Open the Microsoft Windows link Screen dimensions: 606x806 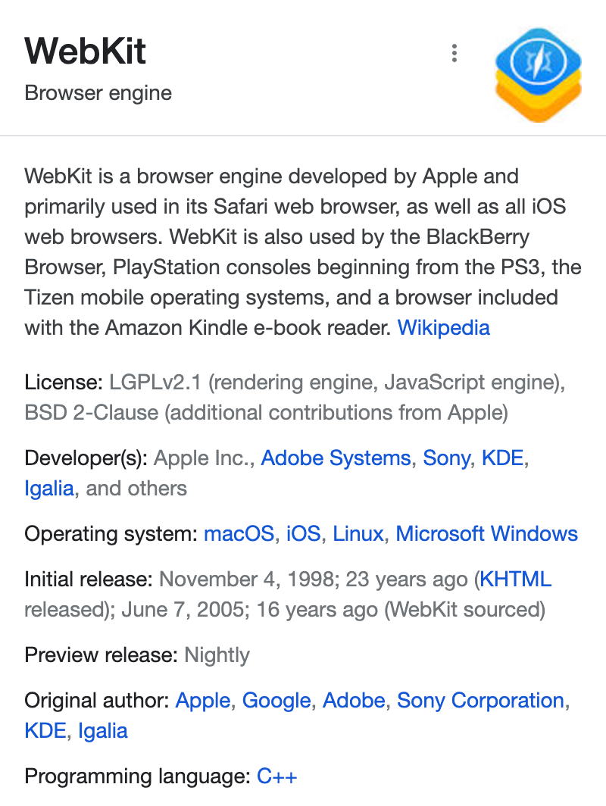[487, 533]
